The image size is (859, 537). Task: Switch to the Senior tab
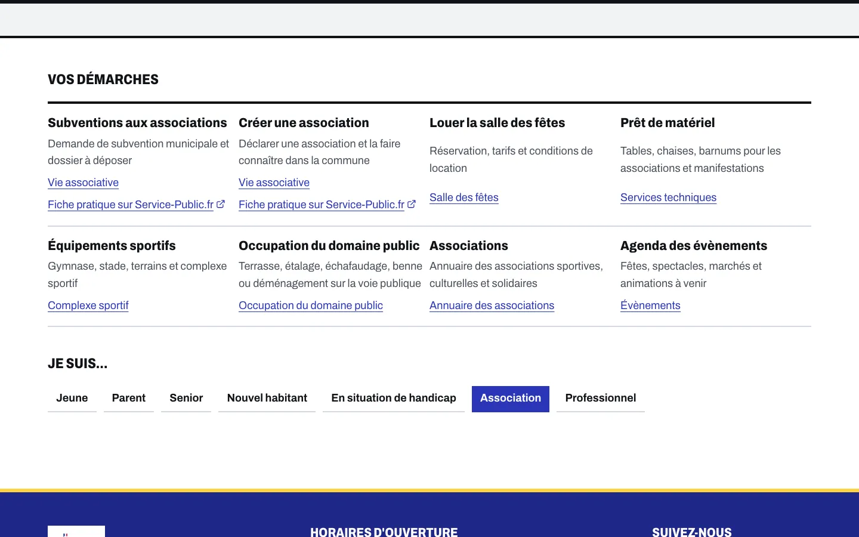pos(186,398)
